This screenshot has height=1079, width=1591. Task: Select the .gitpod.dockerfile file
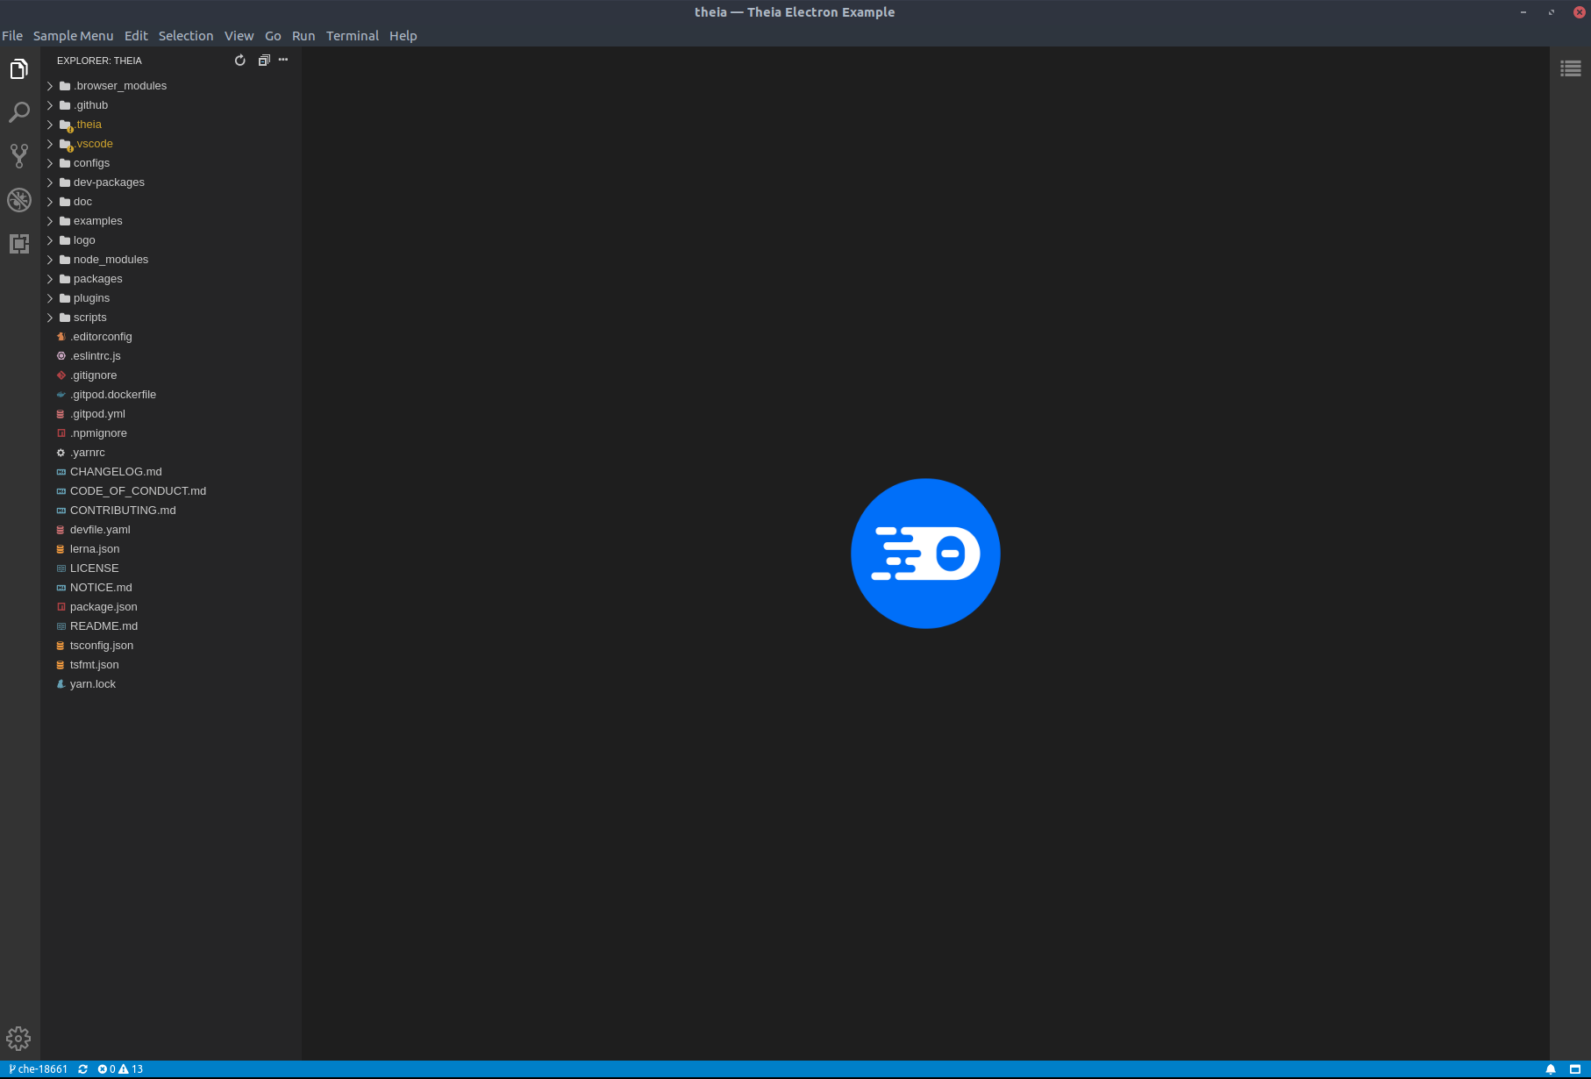pyautogui.click(x=171, y=395)
